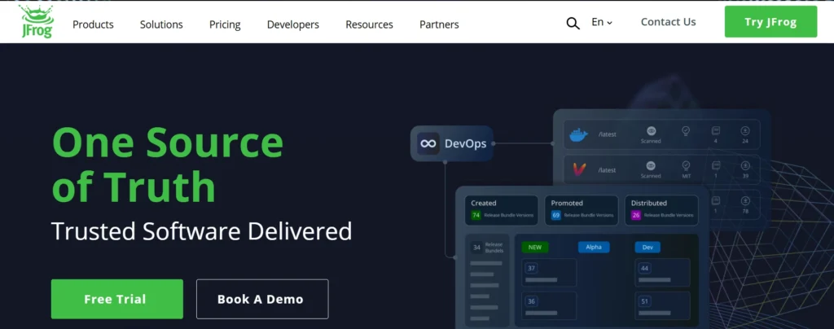
Task: Click the Scanned eye icon in Docker row
Action: click(x=651, y=131)
